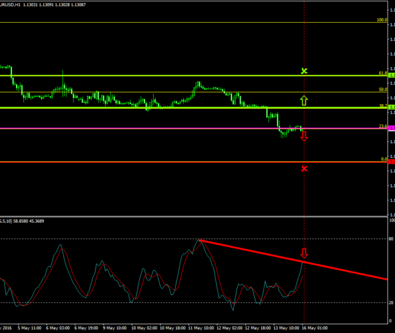Click the 23.6 Fibonacci level label
The width and height of the screenshot is (395, 333).
click(383, 126)
